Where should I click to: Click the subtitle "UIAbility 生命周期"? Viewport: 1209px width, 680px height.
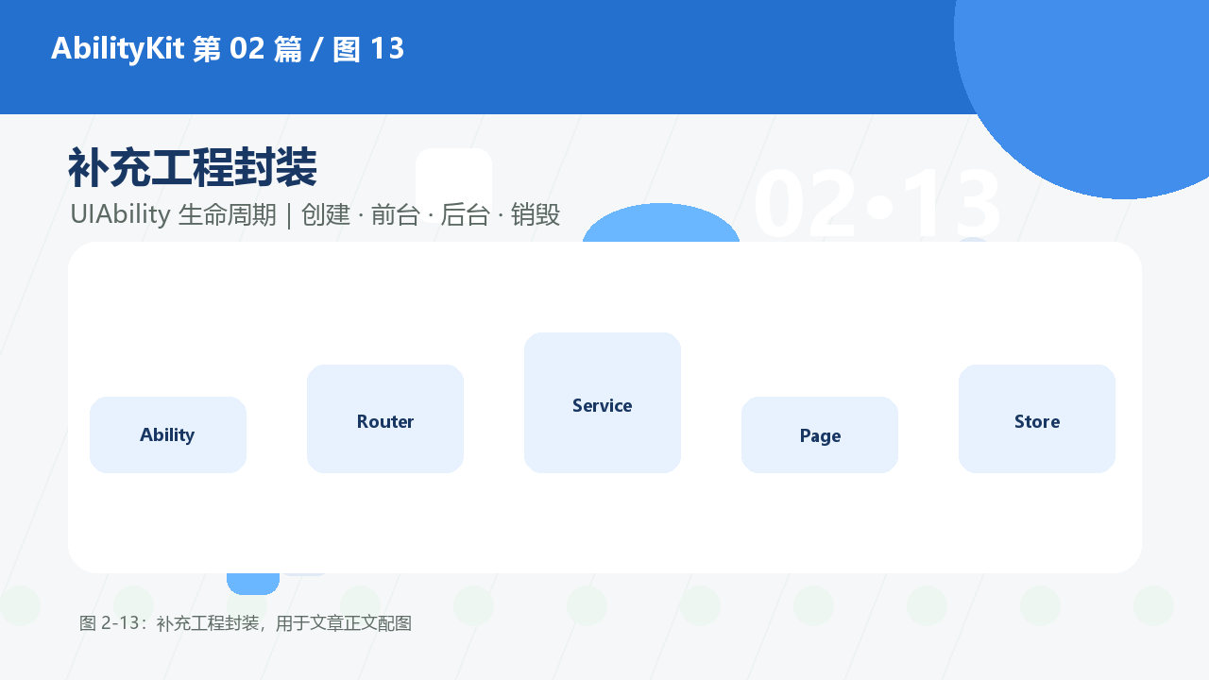click(x=173, y=214)
